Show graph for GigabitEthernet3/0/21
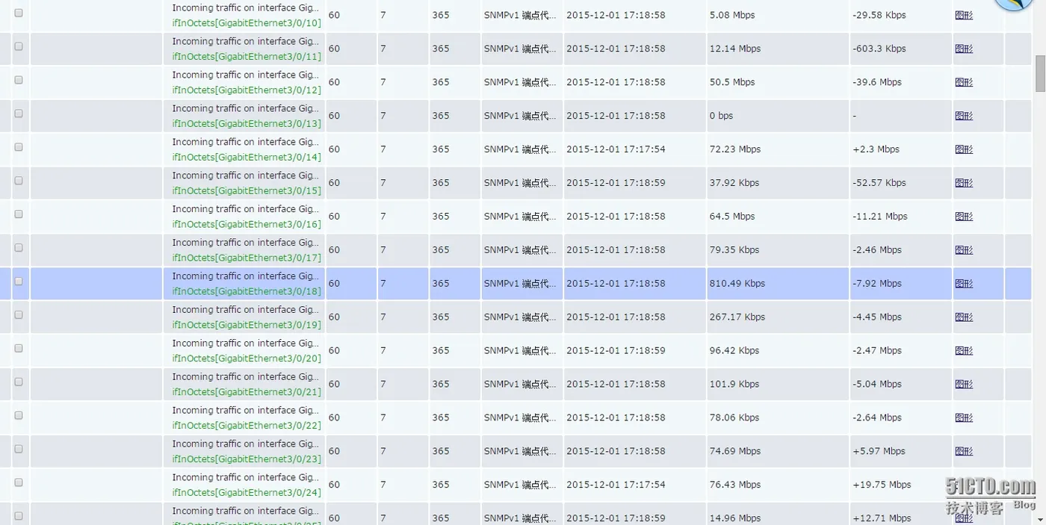The width and height of the screenshot is (1046, 525). pos(964,385)
